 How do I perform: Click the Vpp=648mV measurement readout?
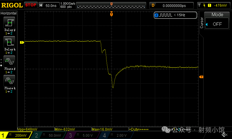pos(35,129)
